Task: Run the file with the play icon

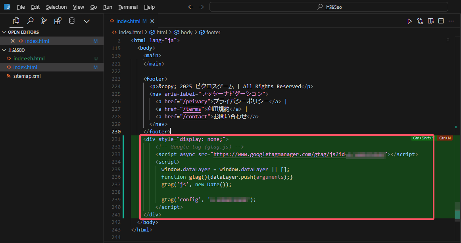Action: tap(409, 21)
